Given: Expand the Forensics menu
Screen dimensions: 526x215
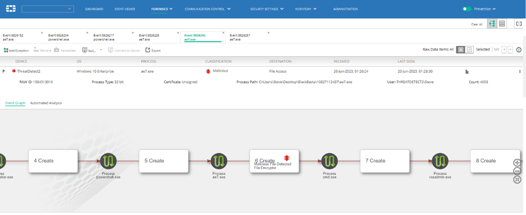Looking at the screenshot, I should point(162,9).
